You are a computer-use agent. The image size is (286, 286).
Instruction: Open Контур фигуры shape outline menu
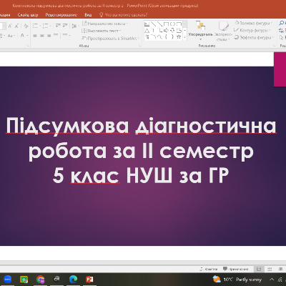(252, 31)
